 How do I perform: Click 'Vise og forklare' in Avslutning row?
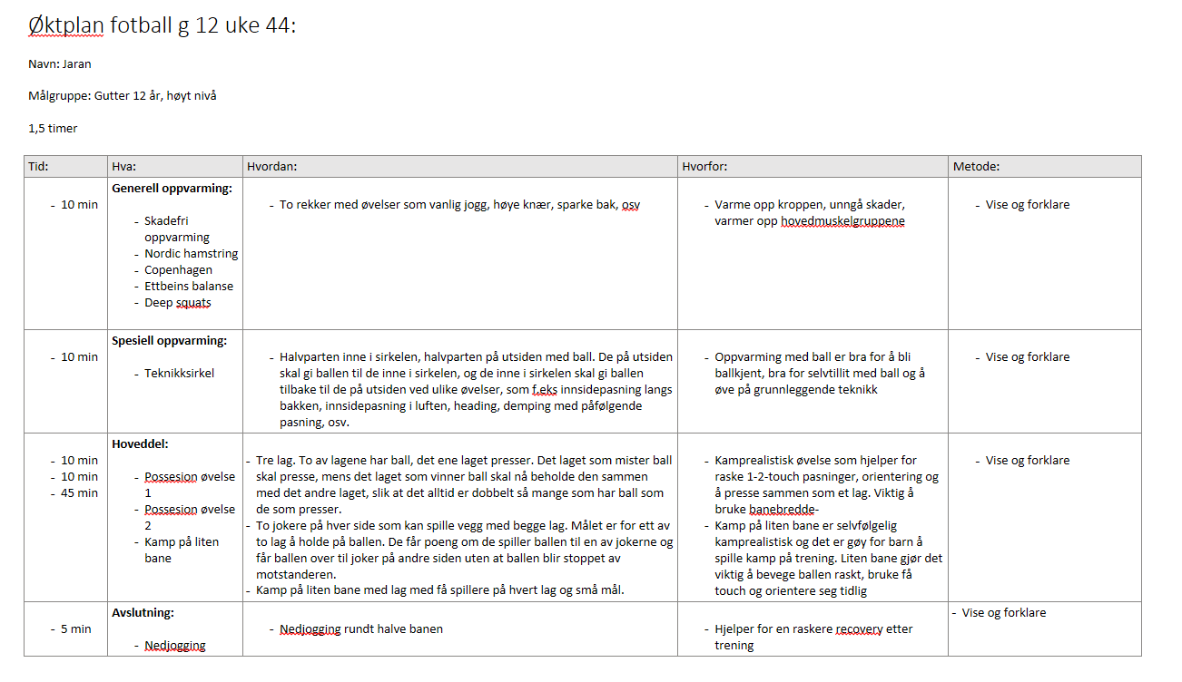pyautogui.click(x=1004, y=613)
